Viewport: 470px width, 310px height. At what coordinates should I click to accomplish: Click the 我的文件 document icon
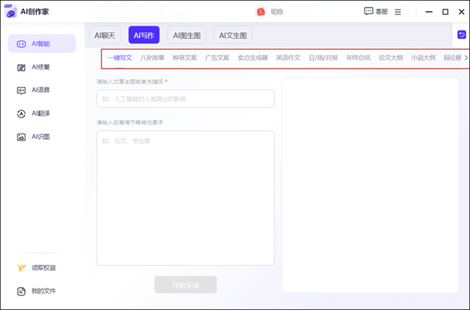point(21,291)
